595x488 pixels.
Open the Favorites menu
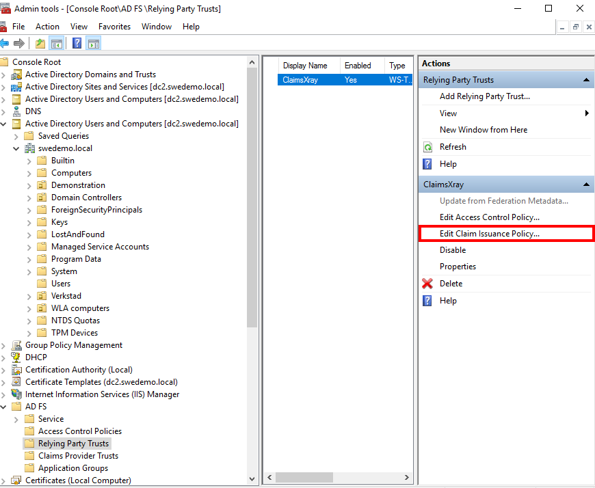click(114, 27)
